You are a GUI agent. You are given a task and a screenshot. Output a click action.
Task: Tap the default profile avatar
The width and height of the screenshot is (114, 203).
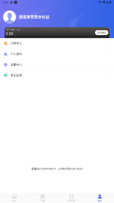(10, 17)
